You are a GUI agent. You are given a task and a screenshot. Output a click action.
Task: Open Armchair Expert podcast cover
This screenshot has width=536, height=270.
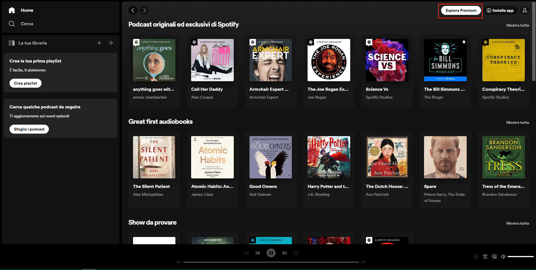(x=271, y=60)
